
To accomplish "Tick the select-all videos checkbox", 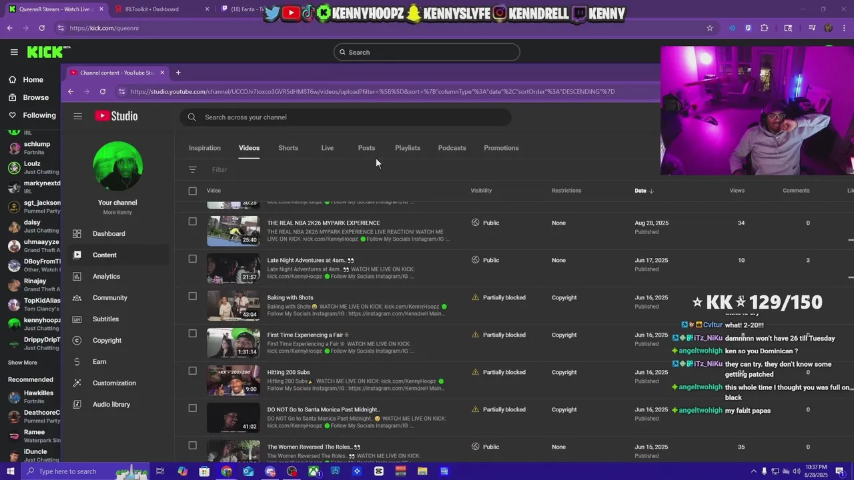I will [193, 191].
